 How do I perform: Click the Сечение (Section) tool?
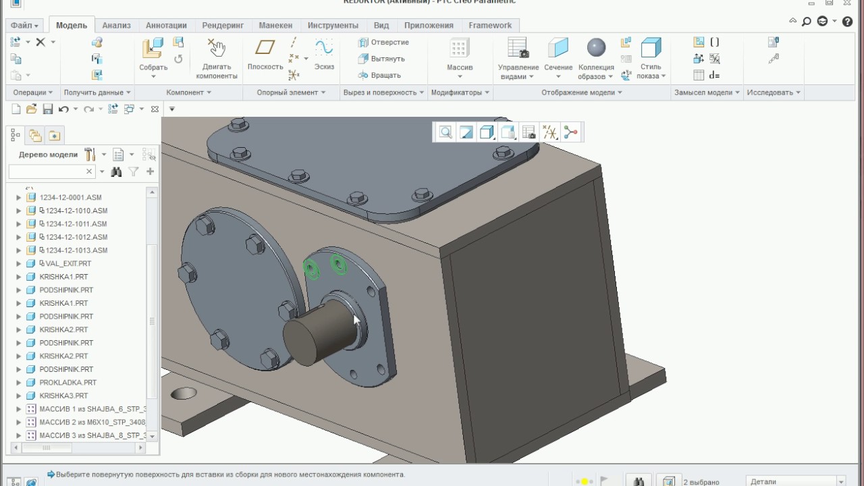[558, 59]
